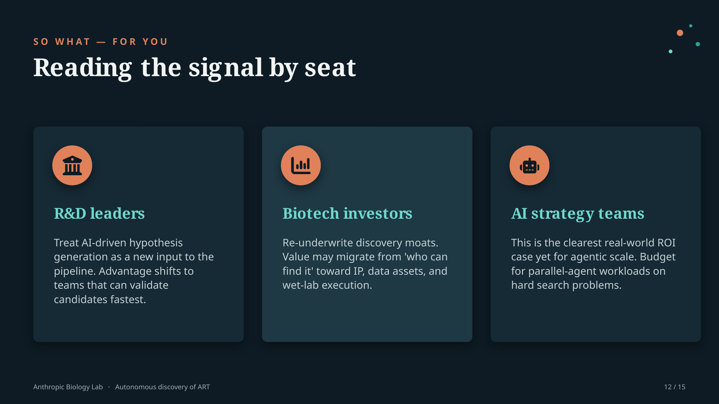The width and height of the screenshot is (719, 404).
Task: Click the SO WHAT — FOR YOU eyebrow label
Action: 101,42
